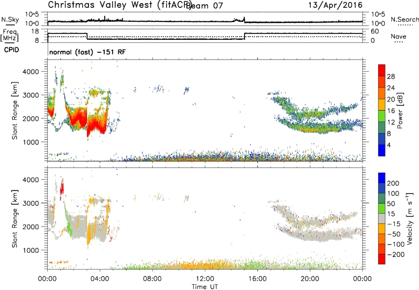The width and height of the screenshot is (419, 290).
Task: Click the "-100" tick on the Velocity colorbar
Action: tap(395, 244)
